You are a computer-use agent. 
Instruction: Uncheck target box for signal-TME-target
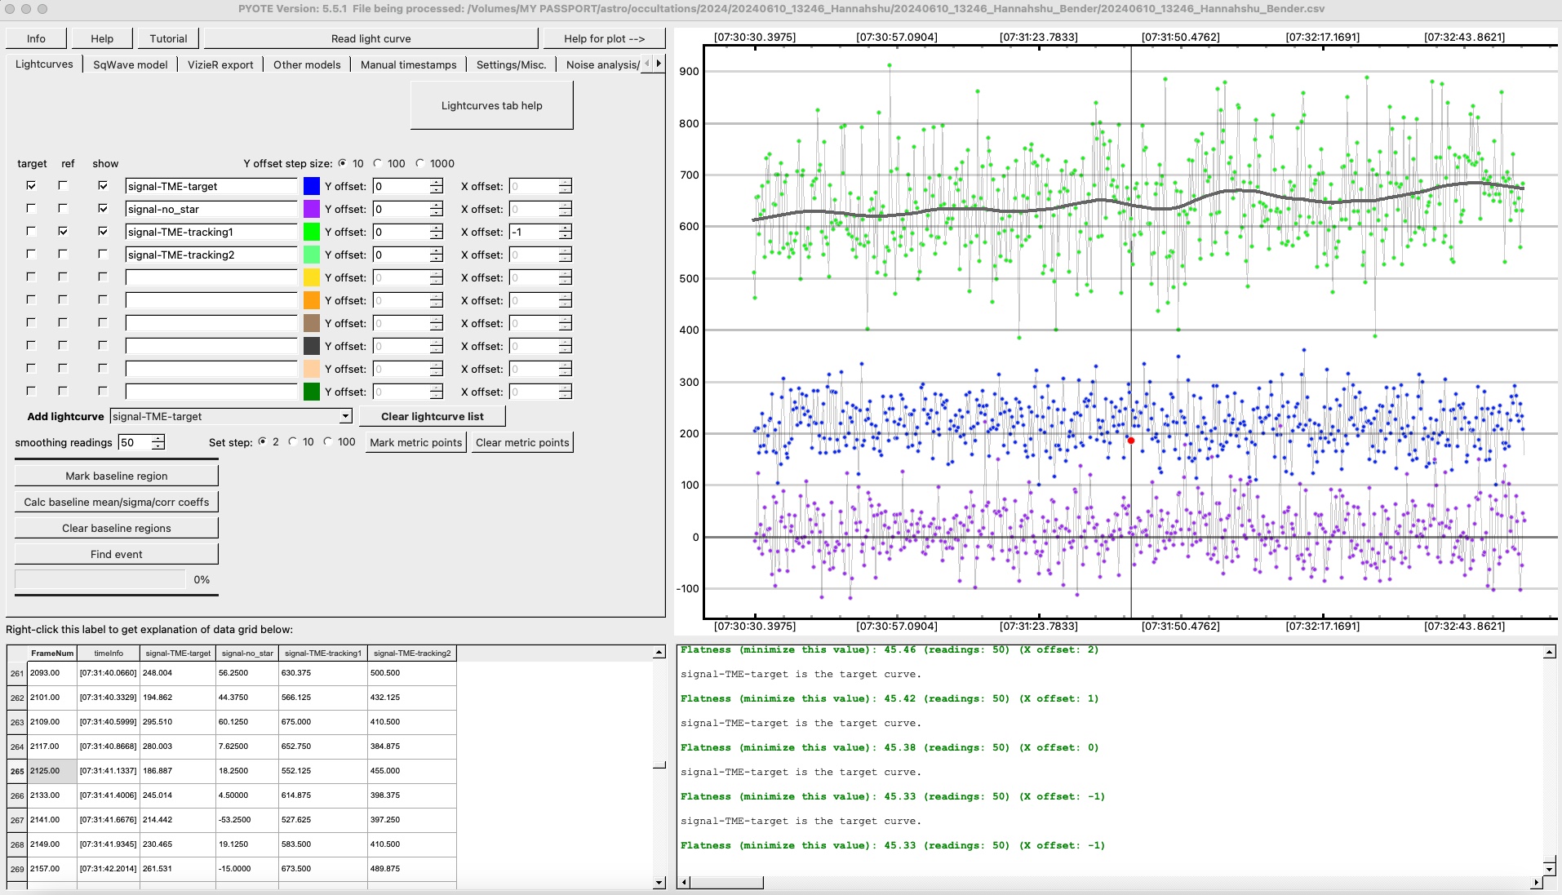[31, 186]
